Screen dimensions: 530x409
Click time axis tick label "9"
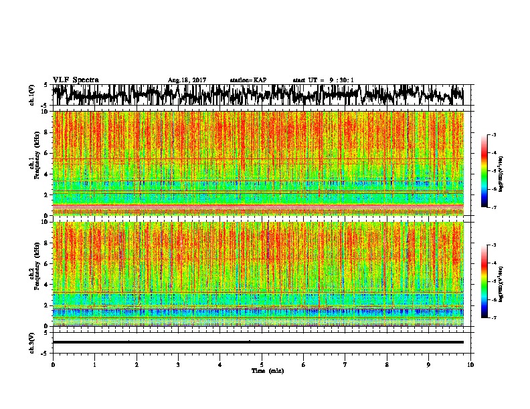[428, 365]
